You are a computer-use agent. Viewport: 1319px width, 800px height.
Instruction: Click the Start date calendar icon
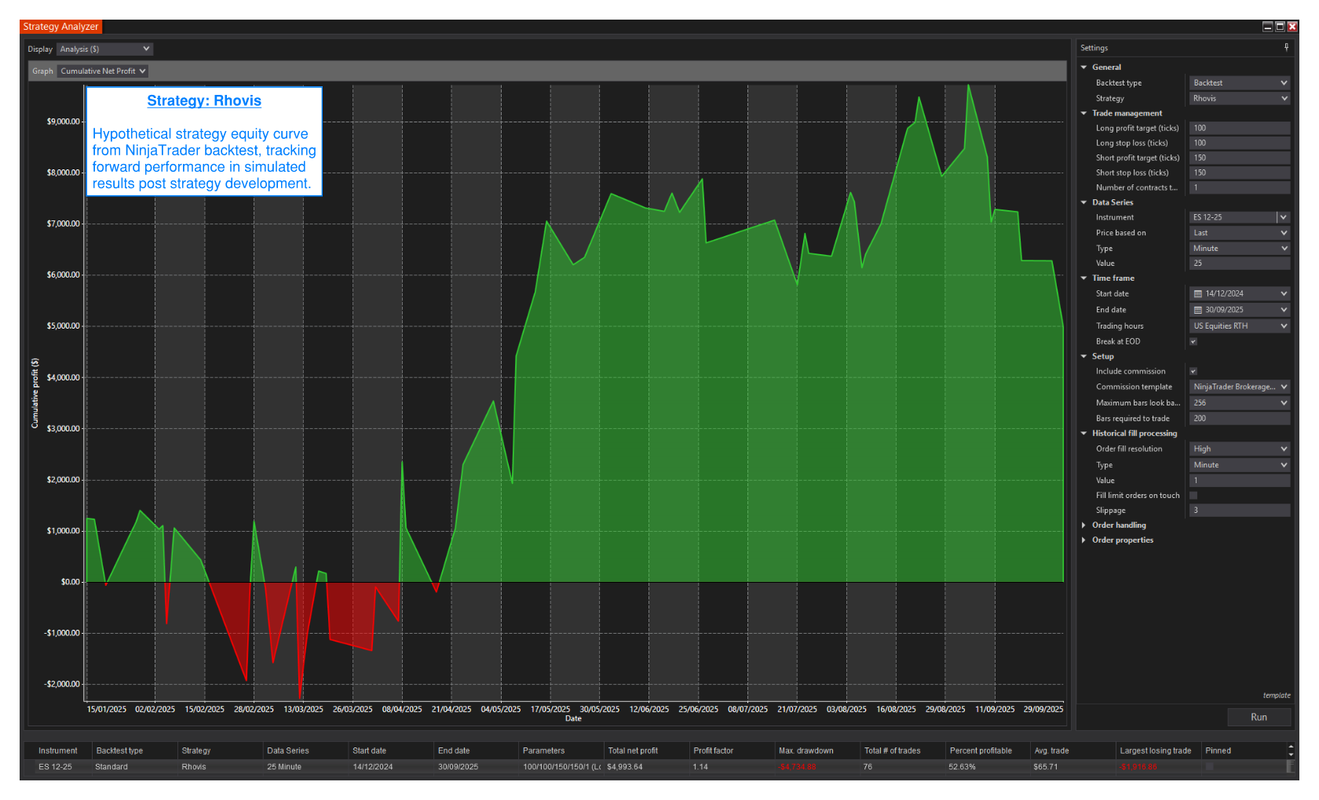(x=1198, y=294)
